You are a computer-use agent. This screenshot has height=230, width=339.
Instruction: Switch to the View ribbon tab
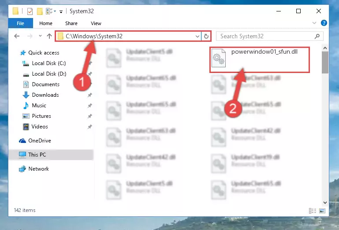tap(96, 23)
